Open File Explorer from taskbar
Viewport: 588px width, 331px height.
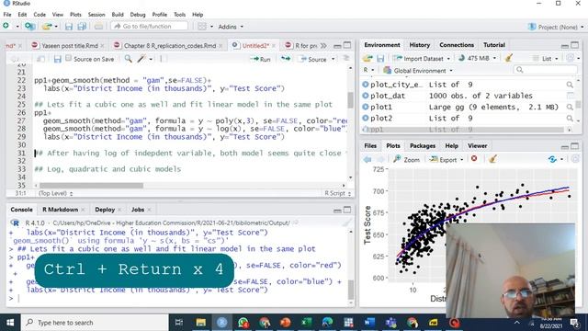(201, 323)
